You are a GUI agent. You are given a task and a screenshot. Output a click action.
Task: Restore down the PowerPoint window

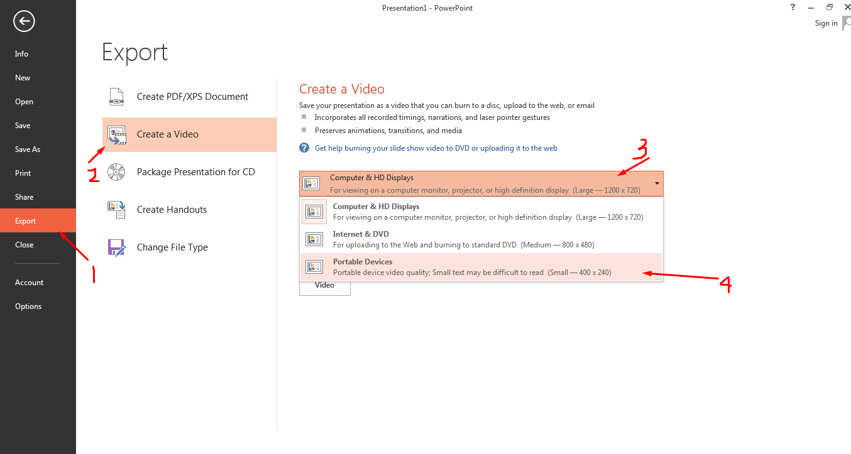pos(830,8)
